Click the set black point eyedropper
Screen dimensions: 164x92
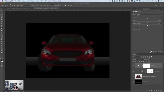click(134, 29)
